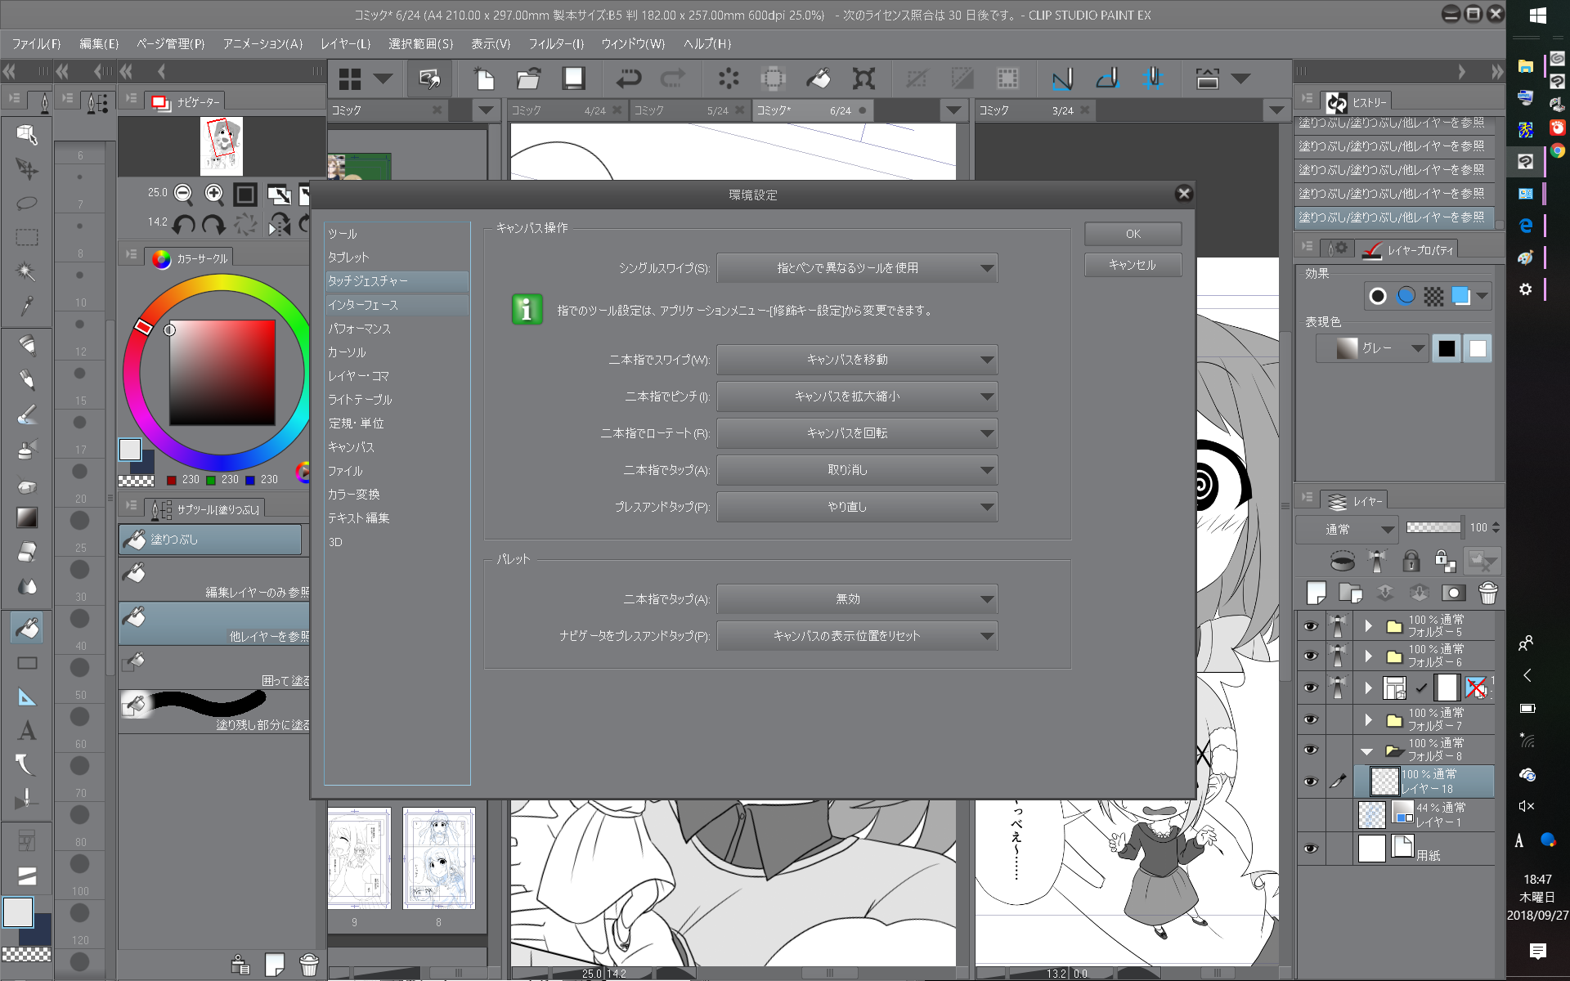Click the color square in color circle
This screenshot has width=1570, height=981.
pyautogui.click(x=222, y=372)
